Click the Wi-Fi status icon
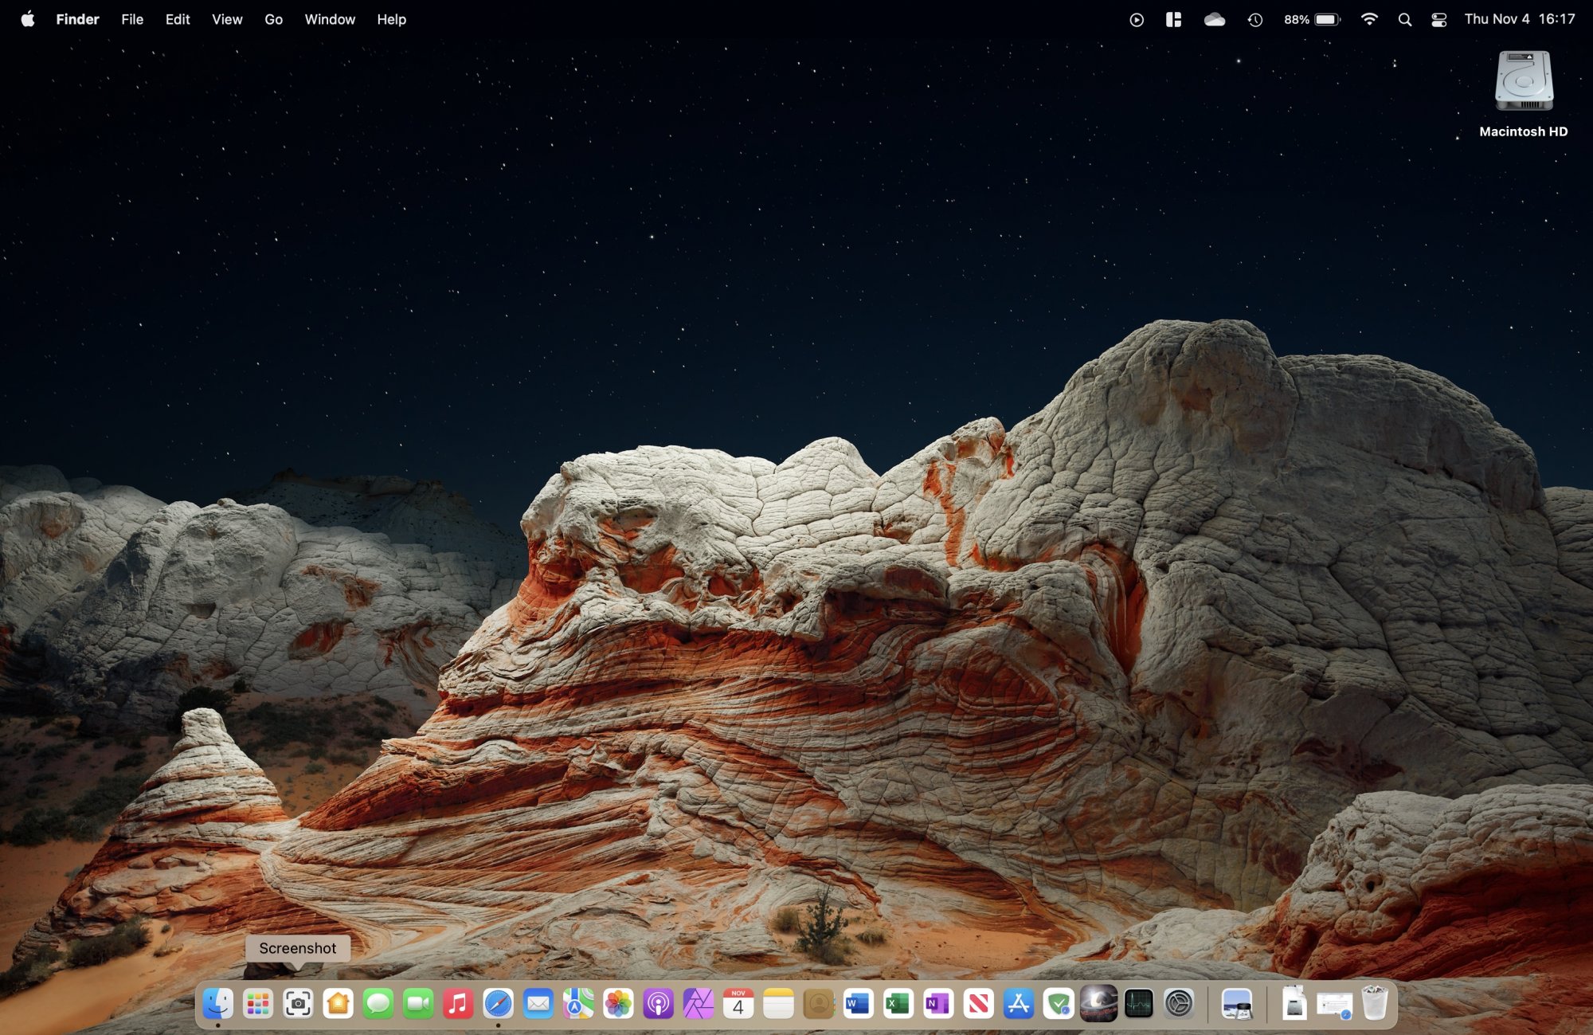The height and width of the screenshot is (1035, 1593). [x=1369, y=19]
